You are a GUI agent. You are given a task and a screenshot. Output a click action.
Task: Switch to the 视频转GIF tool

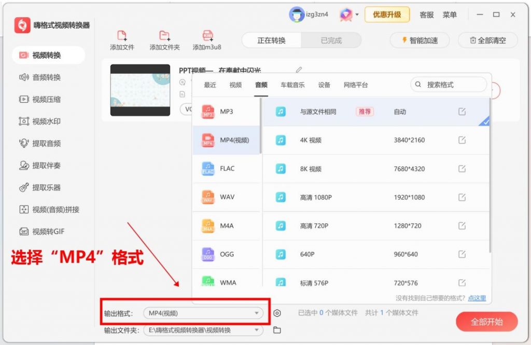41,231
